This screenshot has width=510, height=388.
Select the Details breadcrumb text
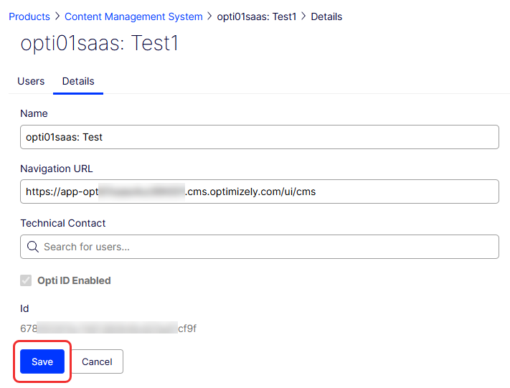click(x=326, y=16)
